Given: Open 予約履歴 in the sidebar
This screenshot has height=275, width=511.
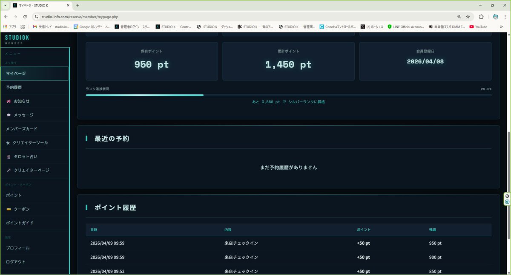Looking at the screenshot, I should pyautogui.click(x=34, y=87).
